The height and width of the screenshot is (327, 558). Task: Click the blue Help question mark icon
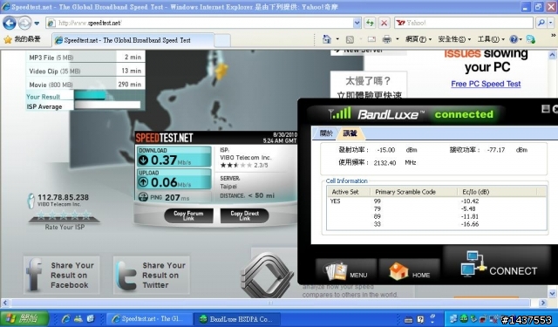click(514, 39)
